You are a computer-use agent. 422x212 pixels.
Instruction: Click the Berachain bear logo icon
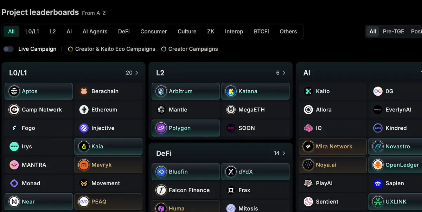(x=84, y=91)
